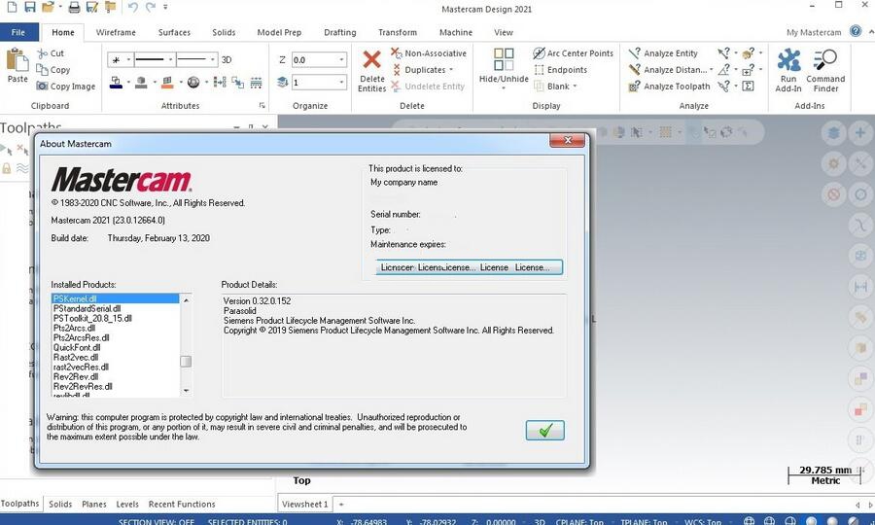This screenshot has height=525, width=875.
Task: Click the surface color swatch icon
Action: point(167,83)
